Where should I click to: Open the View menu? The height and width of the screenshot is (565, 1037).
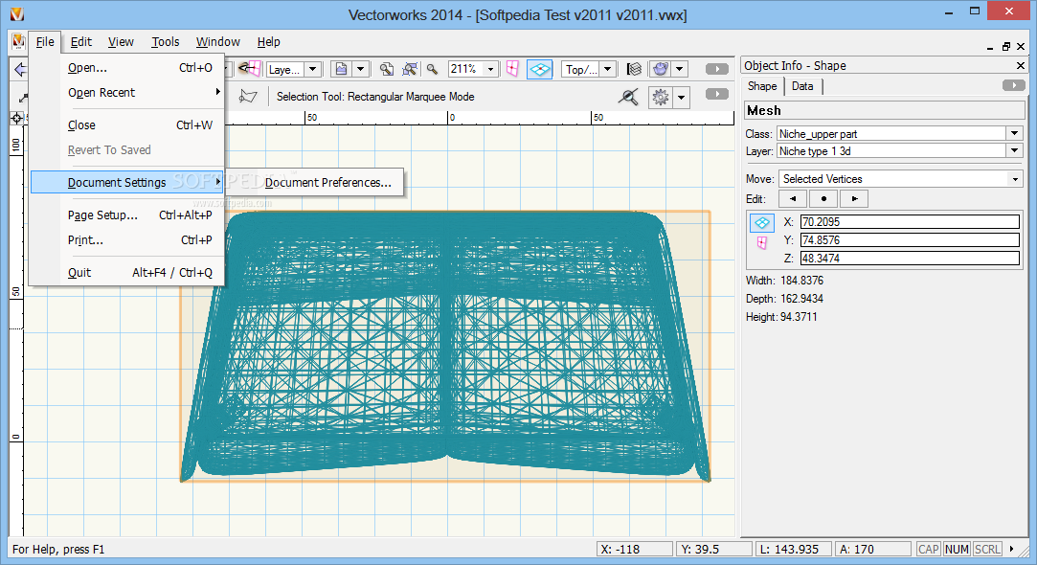(121, 42)
